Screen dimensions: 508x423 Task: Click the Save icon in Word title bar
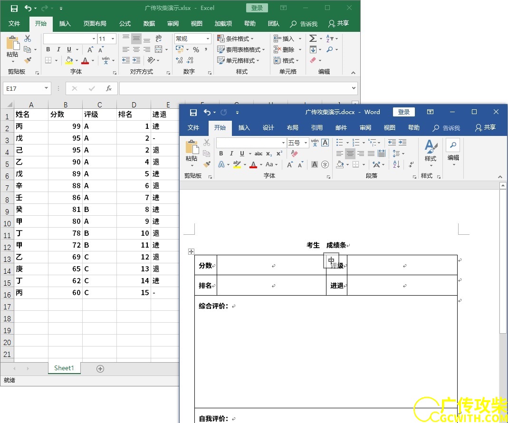pos(193,113)
